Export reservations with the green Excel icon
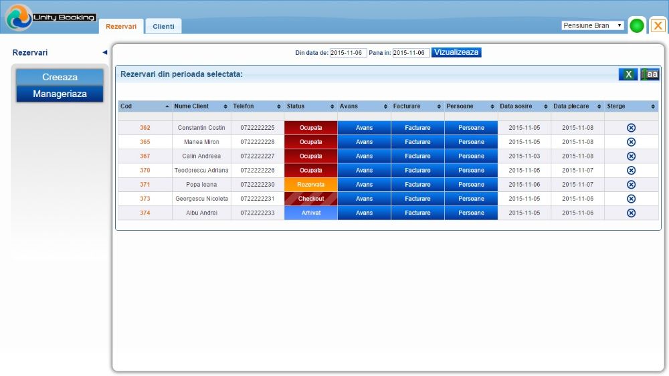This screenshot has width=669, height=376. [628, 74]
